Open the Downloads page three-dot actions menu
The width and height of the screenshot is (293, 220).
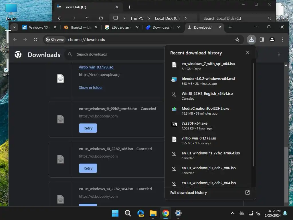pyautogui.click(x=279, y=54)
